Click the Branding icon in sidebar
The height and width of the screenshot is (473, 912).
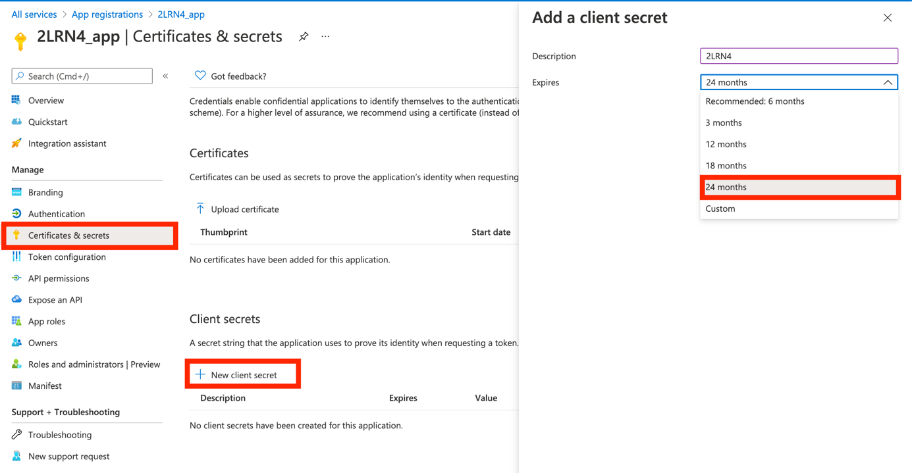16,192
